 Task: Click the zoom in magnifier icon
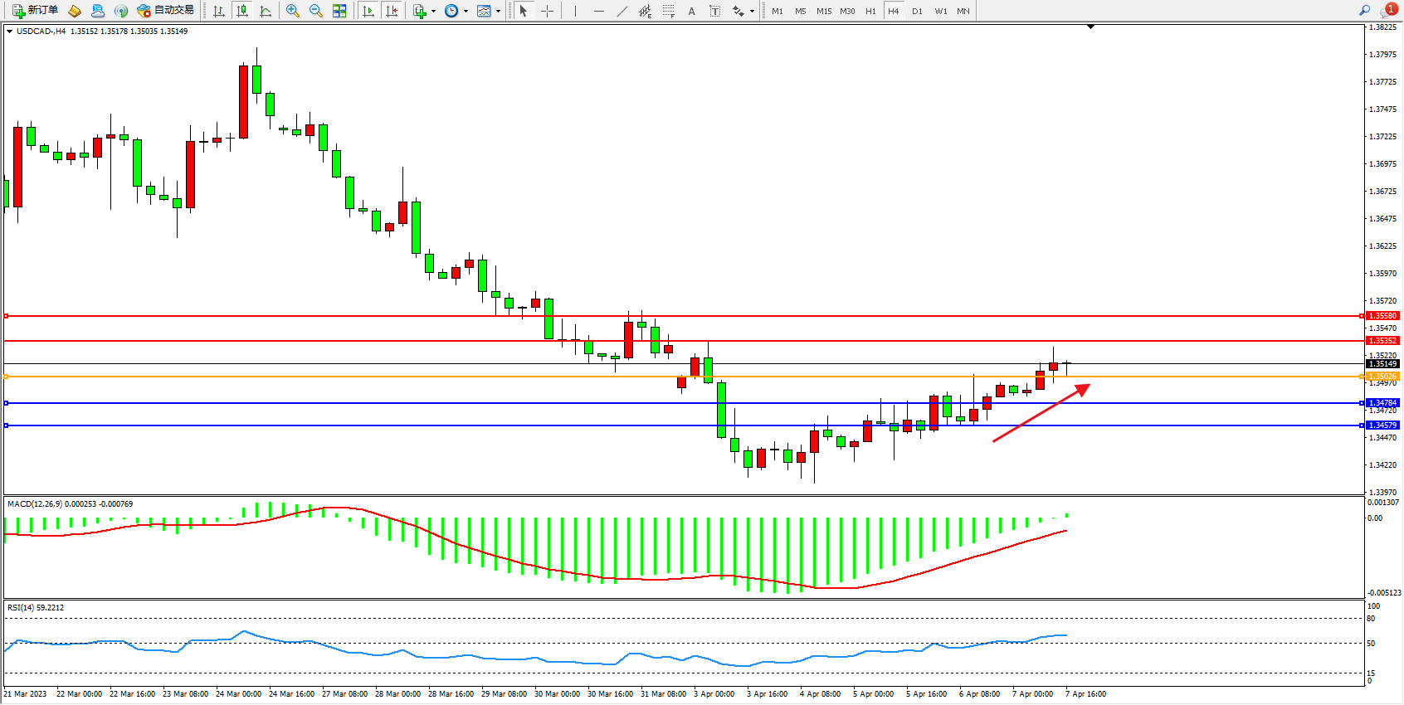click(292, 11)
